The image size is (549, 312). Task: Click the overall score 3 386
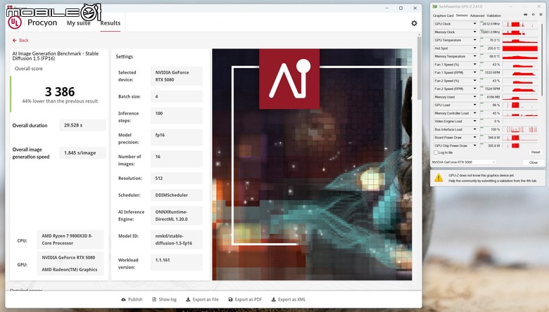60,92
